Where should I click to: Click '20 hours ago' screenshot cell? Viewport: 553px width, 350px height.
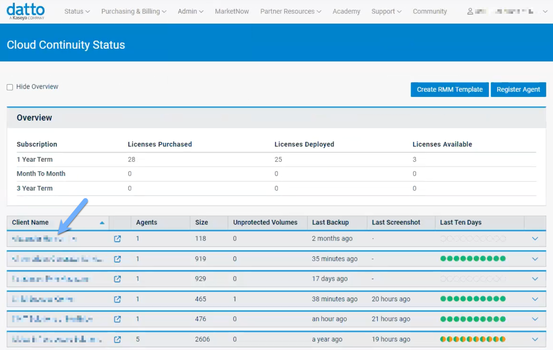coord(391,299)
